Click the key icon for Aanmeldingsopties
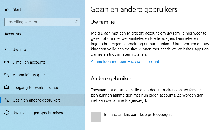218x130 pixels. 7,75
